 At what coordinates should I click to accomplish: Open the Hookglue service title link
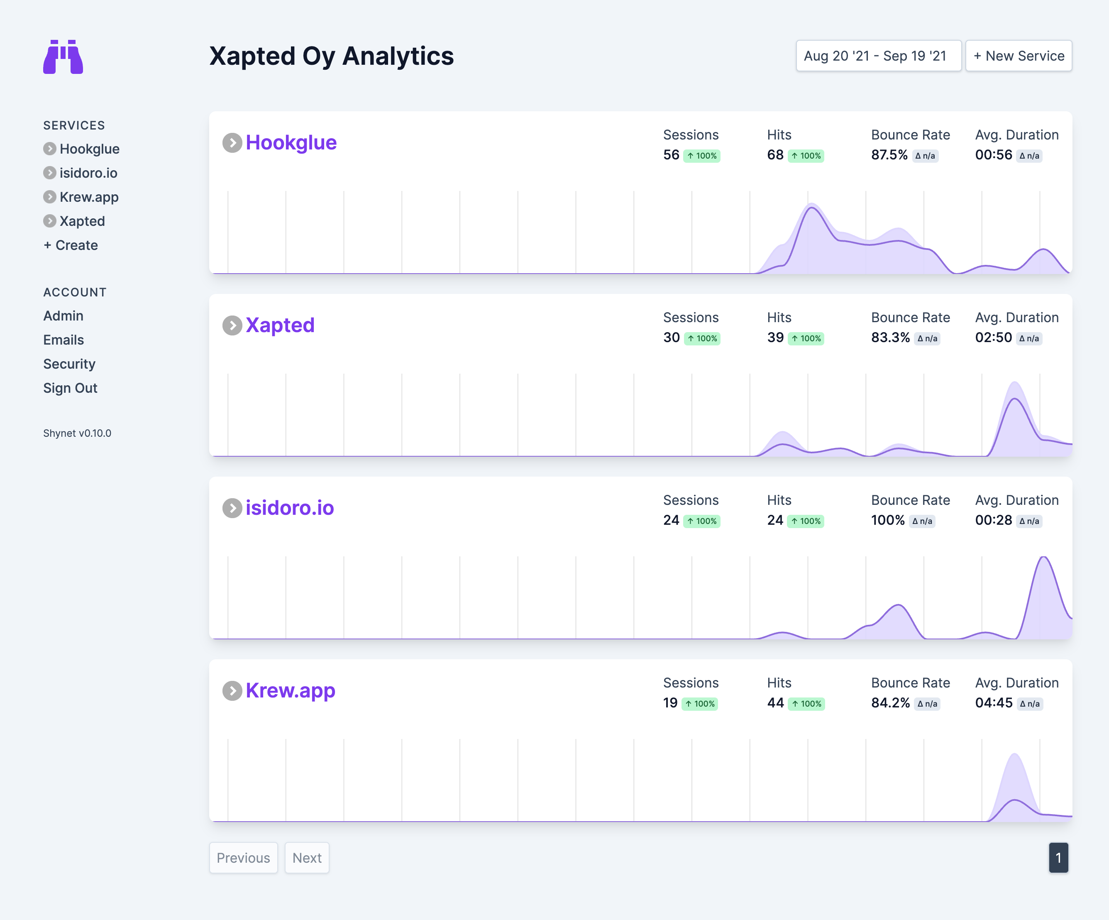(x=291, y=142)
